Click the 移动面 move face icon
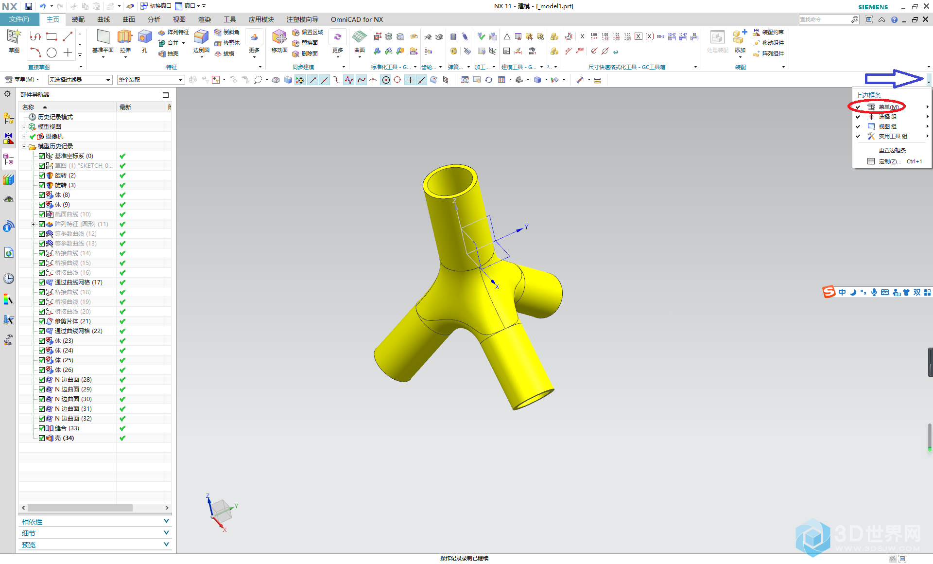Image resolution: width=933 pixels, height=564 pixels. [x=279, y=41]
